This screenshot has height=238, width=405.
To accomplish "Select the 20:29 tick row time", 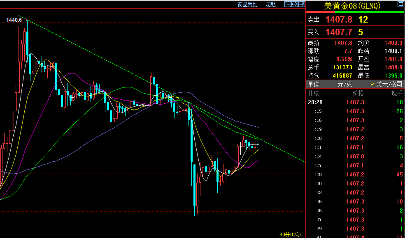I will [x=315, y=102].
